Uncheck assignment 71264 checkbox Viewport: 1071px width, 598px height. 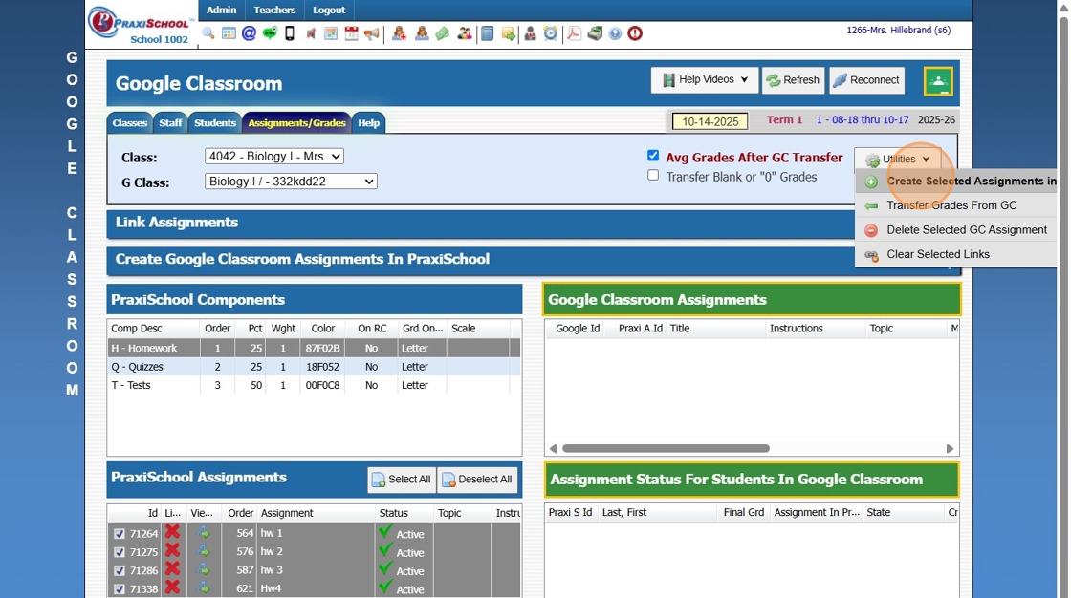coord(120,534)
